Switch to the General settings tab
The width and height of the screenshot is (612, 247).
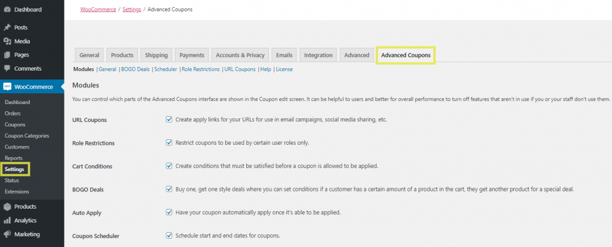pos(90,55)
